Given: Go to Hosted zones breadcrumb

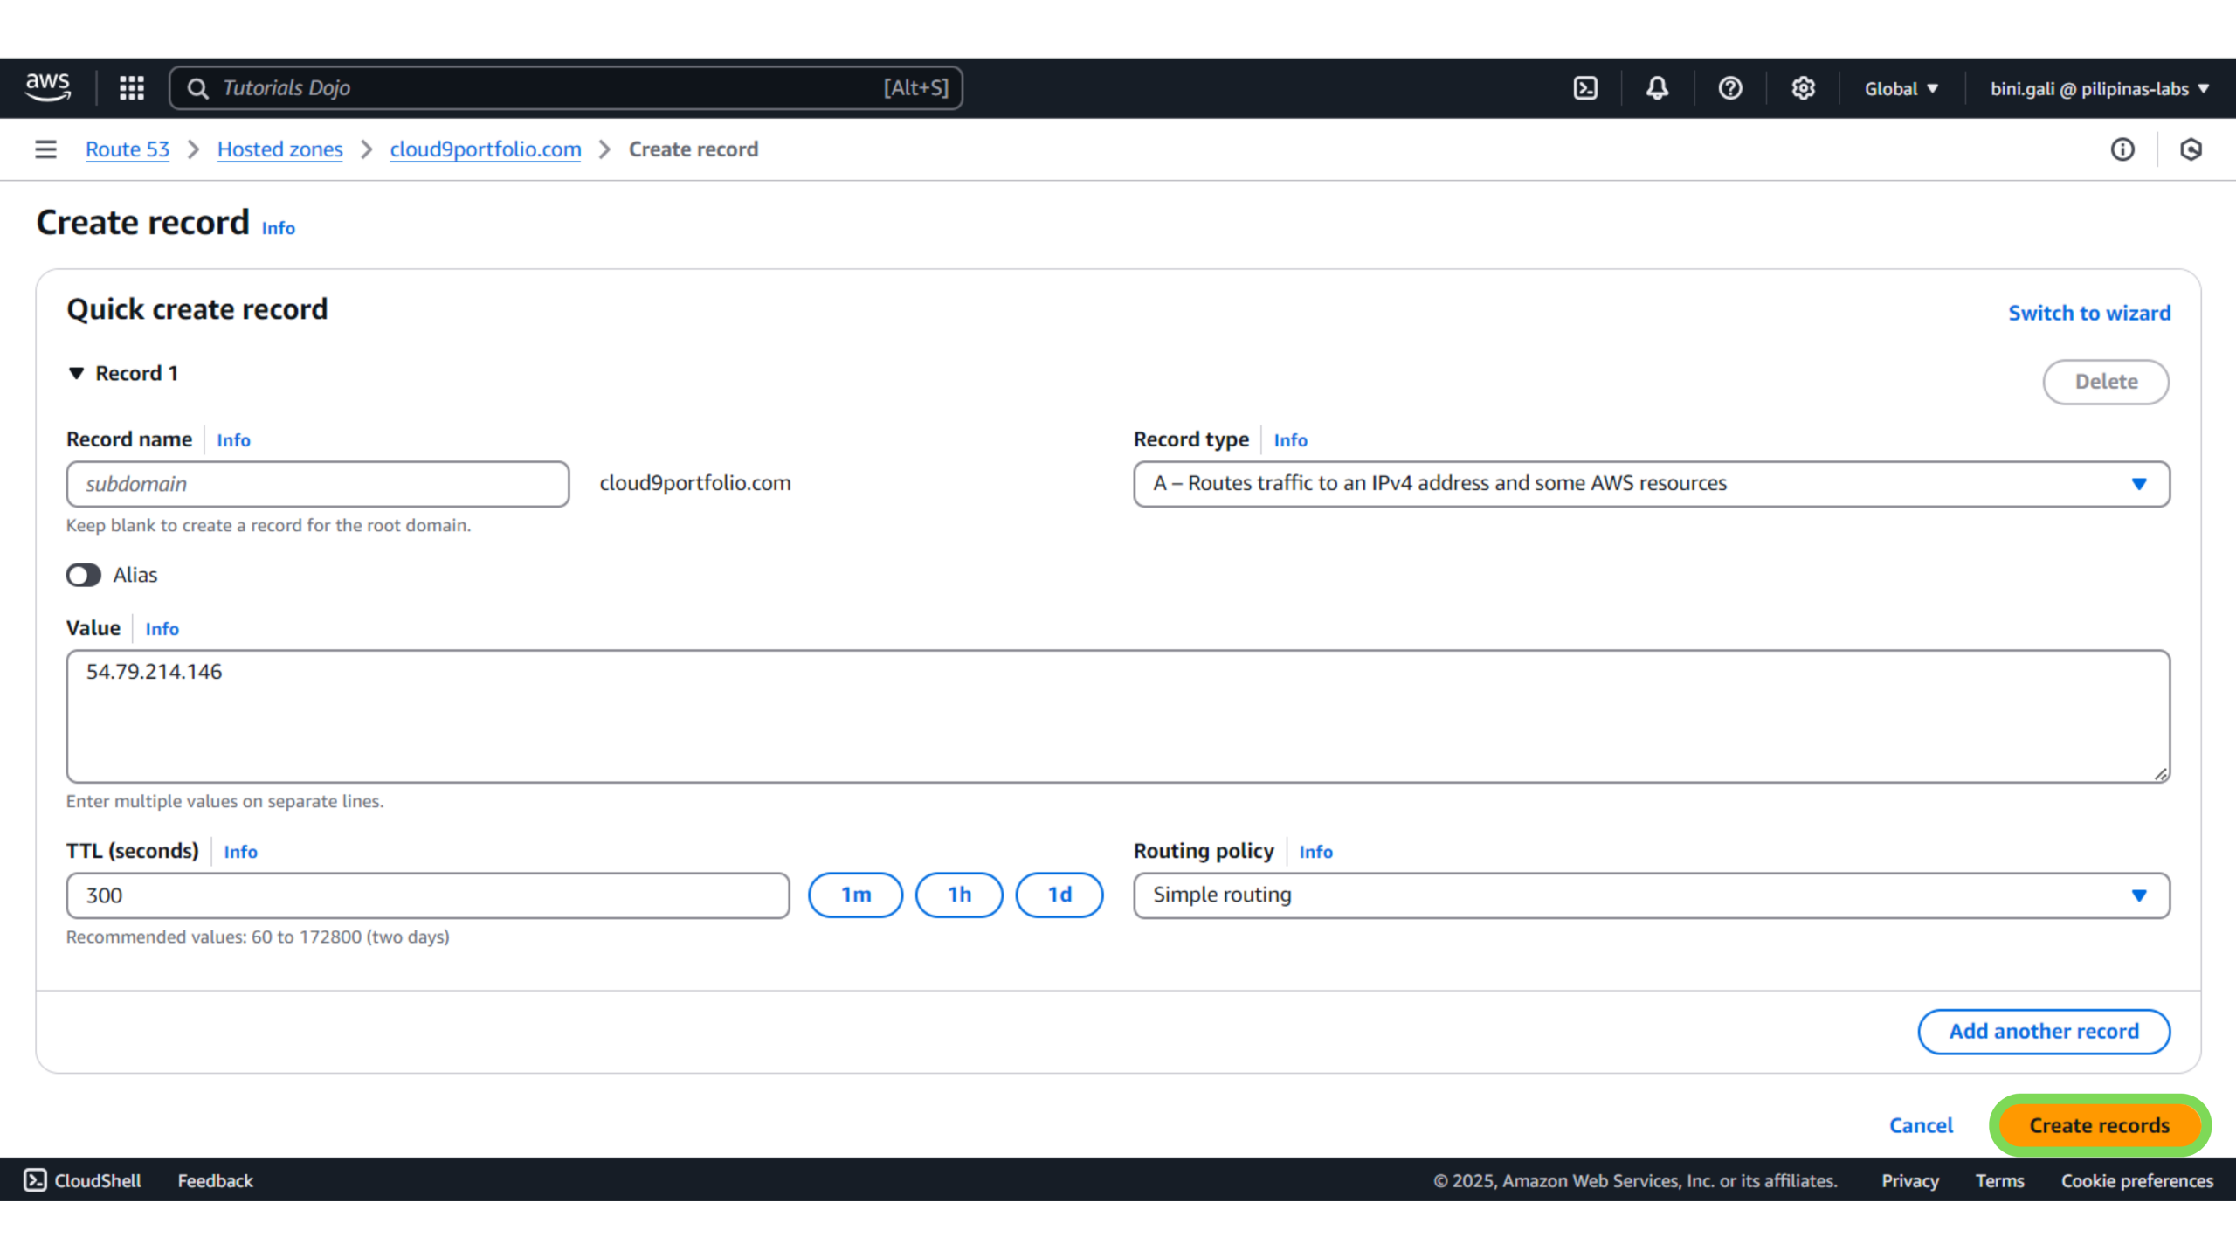Looking at the screenshot, I should point(279,149).
